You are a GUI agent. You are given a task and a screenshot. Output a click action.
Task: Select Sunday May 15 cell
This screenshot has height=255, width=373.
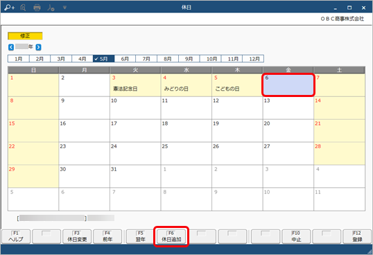pos(33,131)
